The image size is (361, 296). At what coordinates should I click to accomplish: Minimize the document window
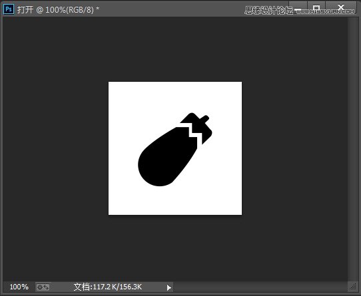(x=298, y=7)
